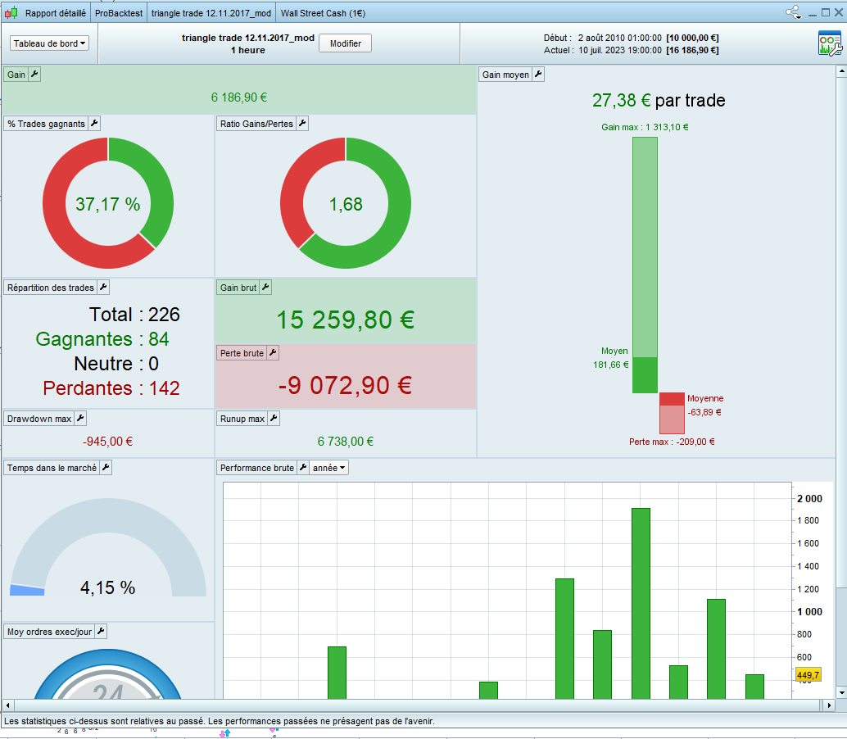Click the Total : 226 trades text

[134, 315]
